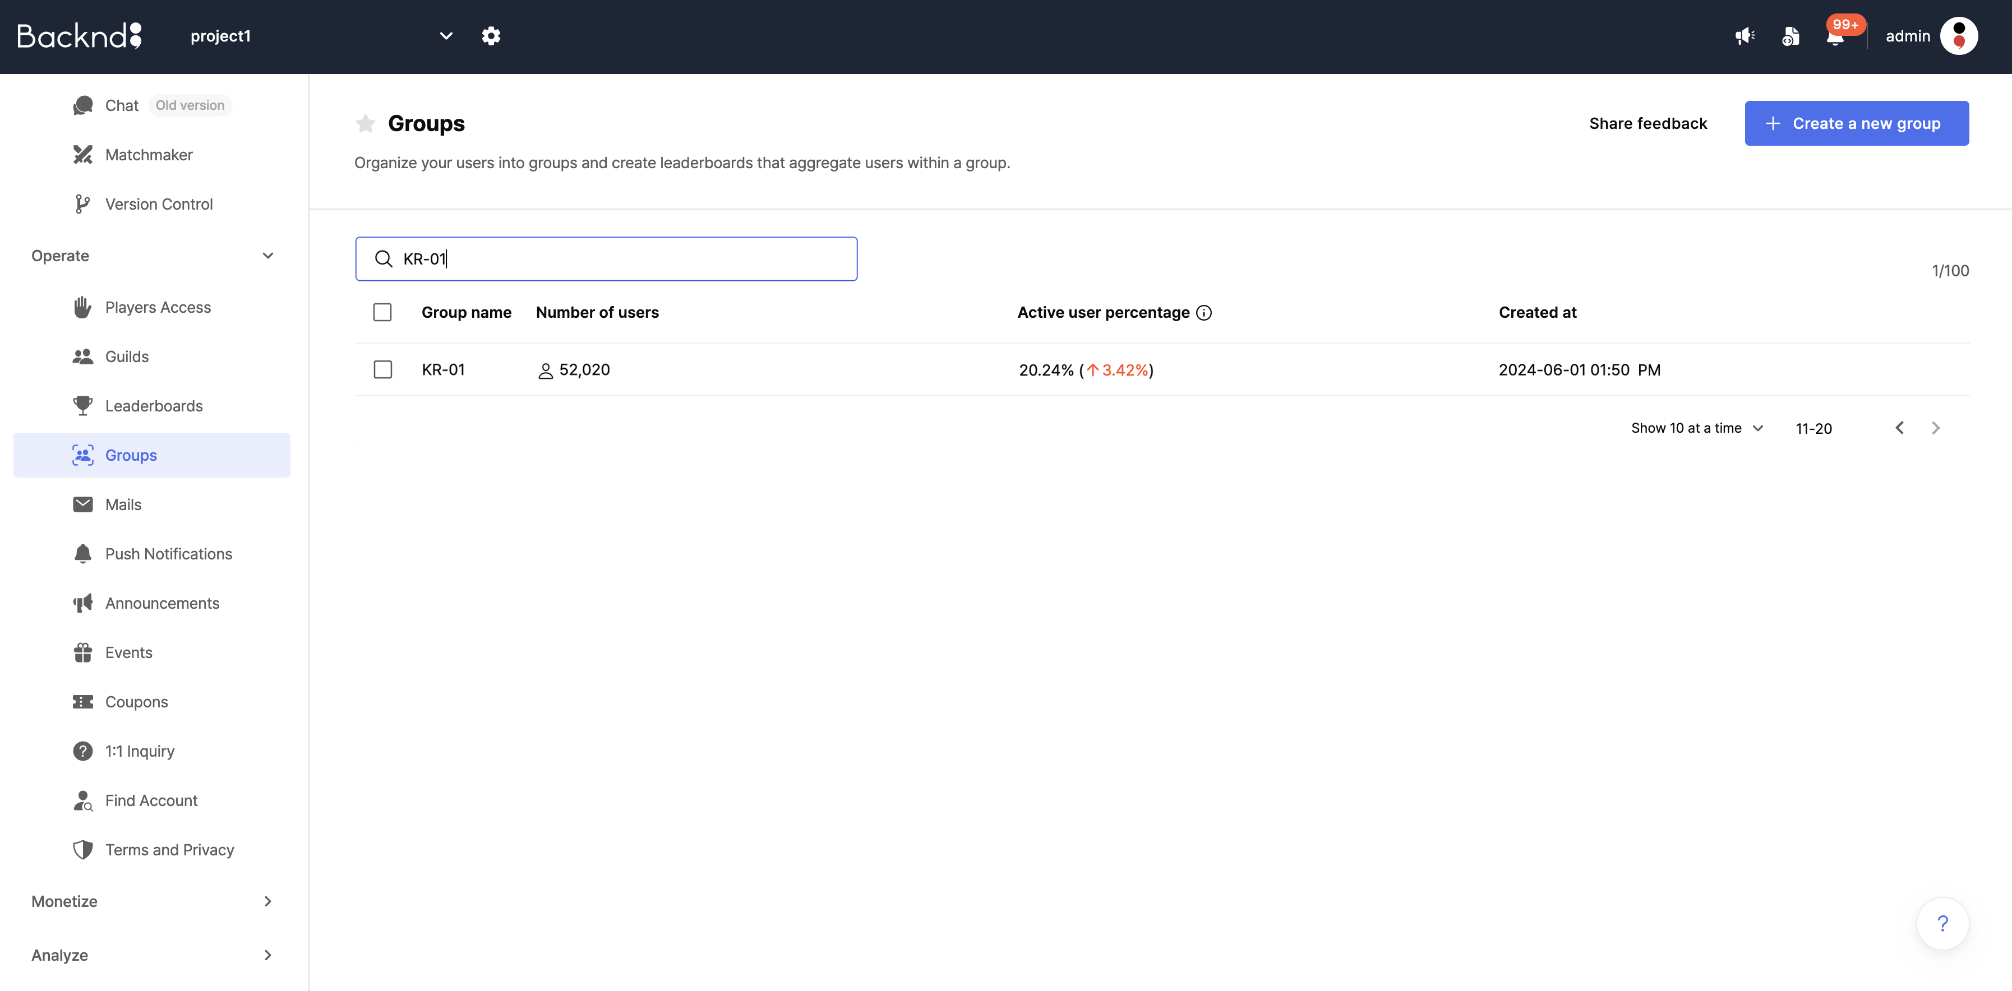Navigate to Push Notifications
Viewport: 2012px width, 991px height.
(x=168, y=554)
